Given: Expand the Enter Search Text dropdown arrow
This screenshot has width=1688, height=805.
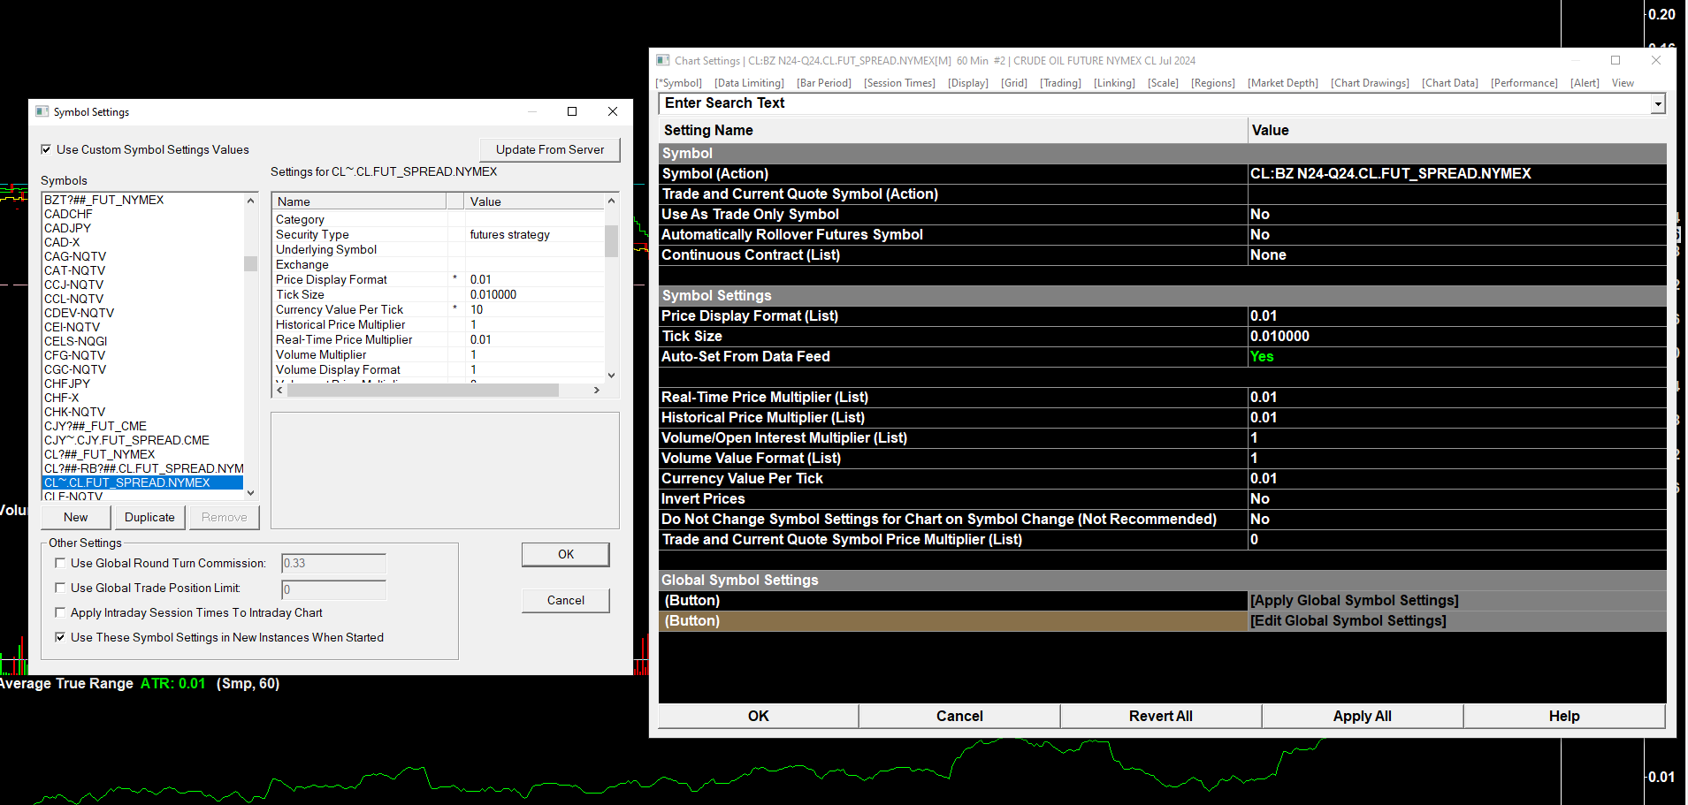Looking at the screenshot, I should click(x=1658, y=104).
